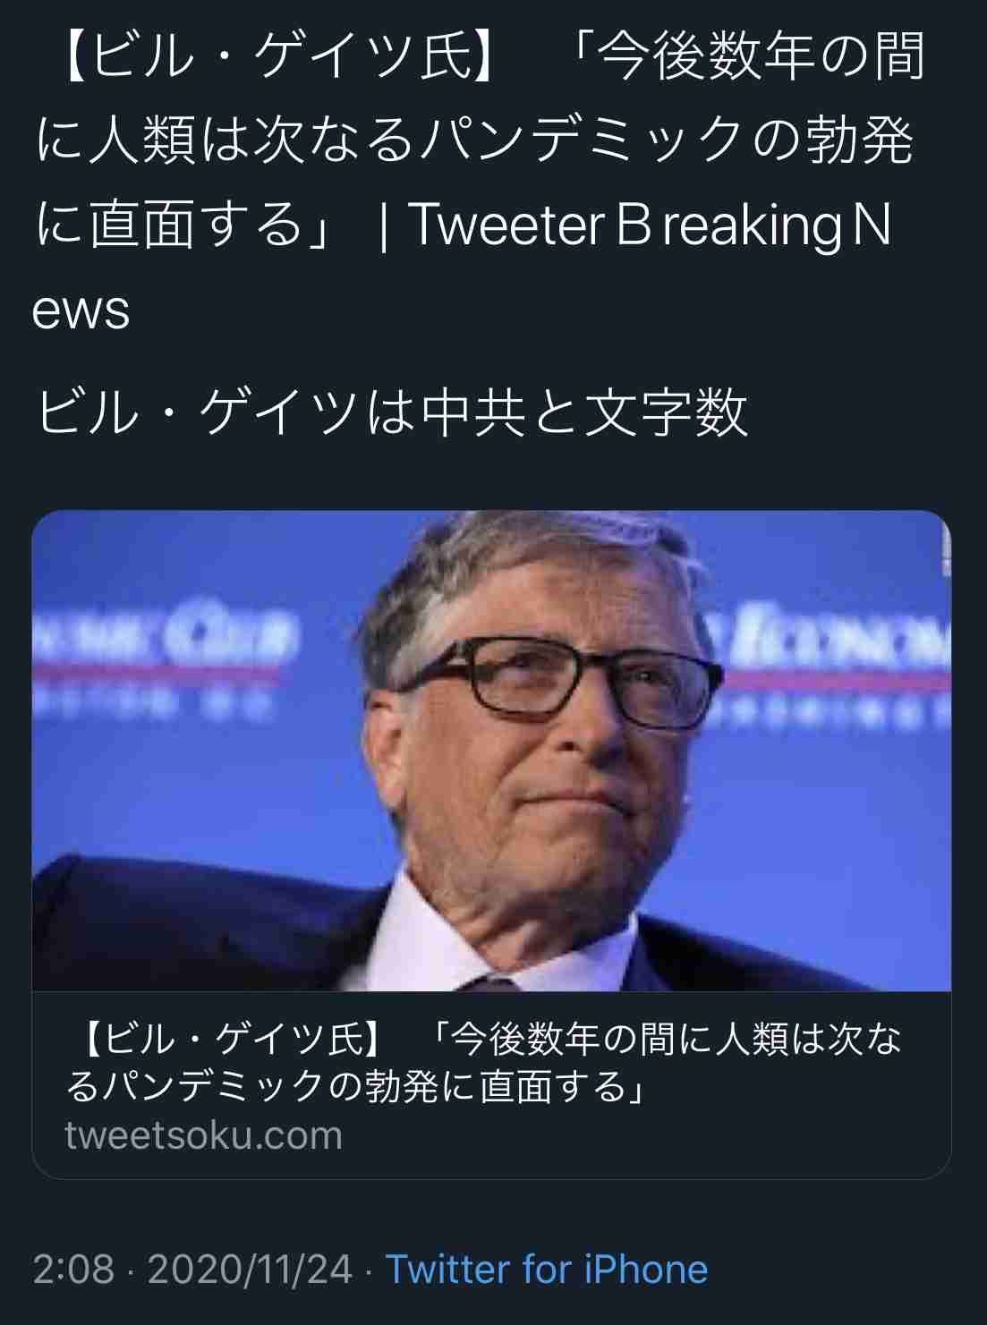Tap the tweet line に人類は次なるパンデミックの勃発

coord(474,140)
